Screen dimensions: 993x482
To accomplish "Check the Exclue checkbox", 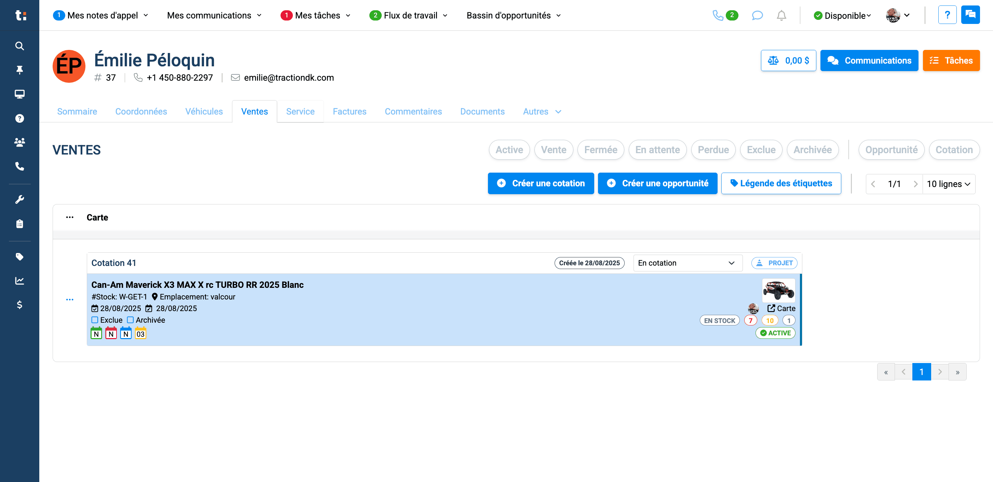I will (x=95, y=320).
